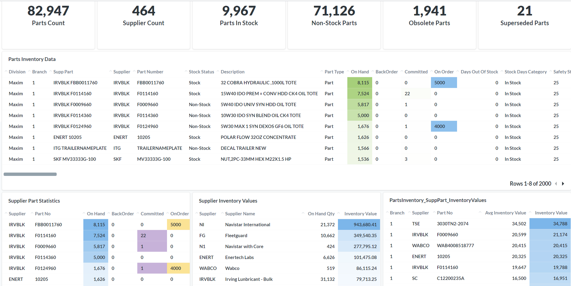Select the Obsolete Parts 1,941 tile
Viewport: 571px width, 286px height.
(429, 25)
